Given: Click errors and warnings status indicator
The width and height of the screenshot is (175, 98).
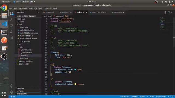Looking at the screenshot, I should (14, 97).
